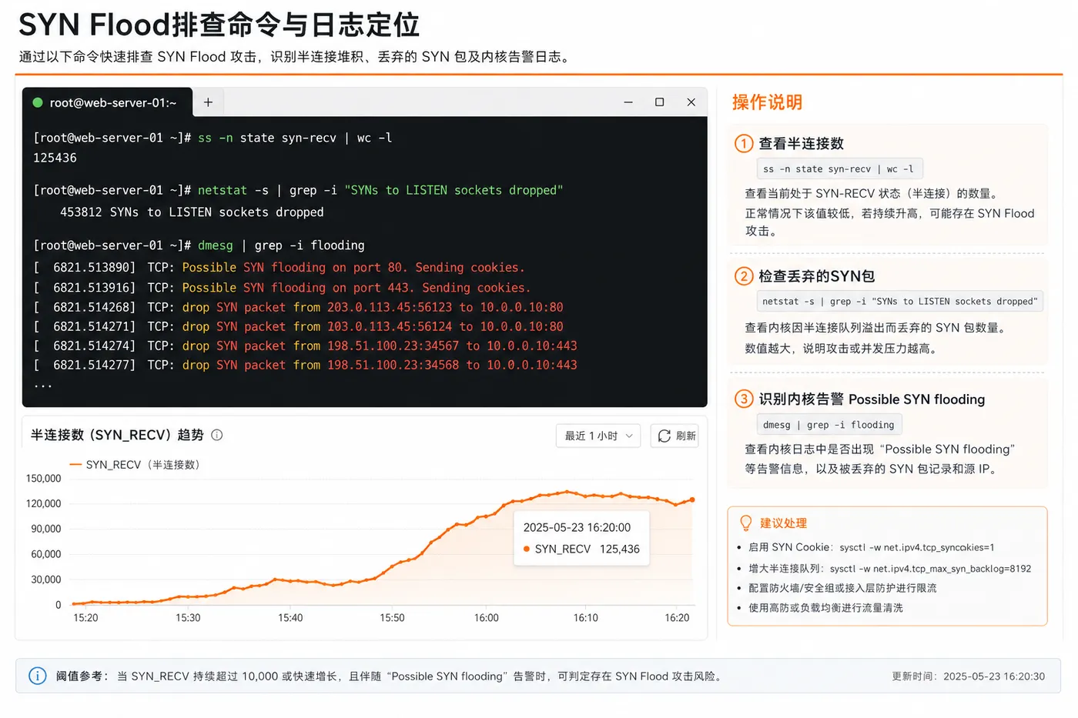Click the port 443 Sending cookies log line
Screen dimensions: 1078x718
282,288
